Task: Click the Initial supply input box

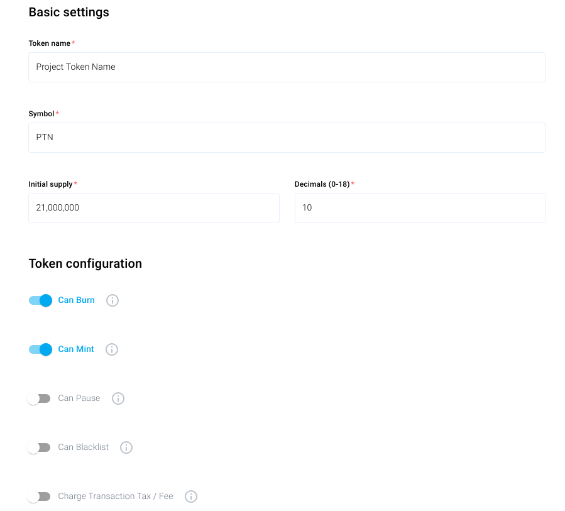Action: click(x=154, y=208)
